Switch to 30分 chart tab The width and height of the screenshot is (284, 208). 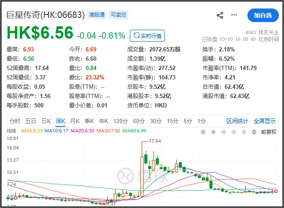pyautogui.click(x=155, y=121)
